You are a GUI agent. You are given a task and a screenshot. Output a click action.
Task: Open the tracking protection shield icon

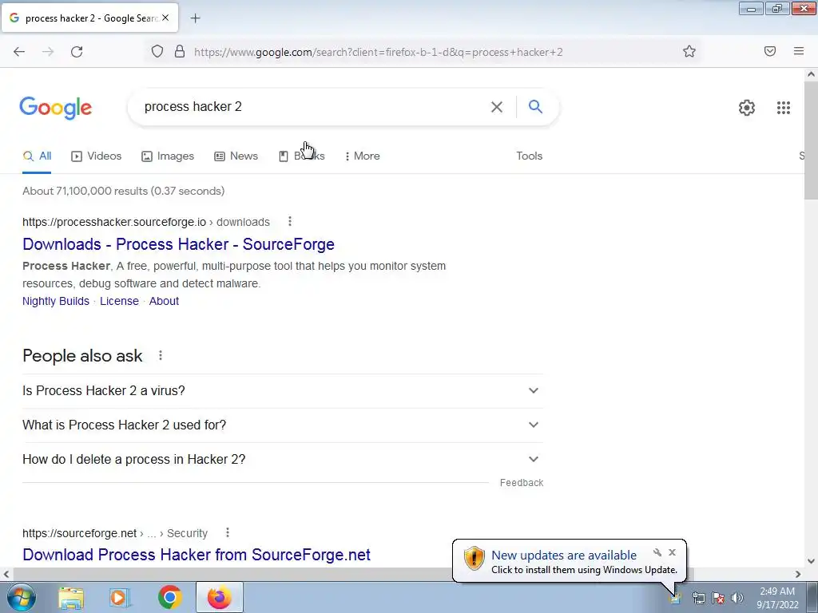(157, 51)
